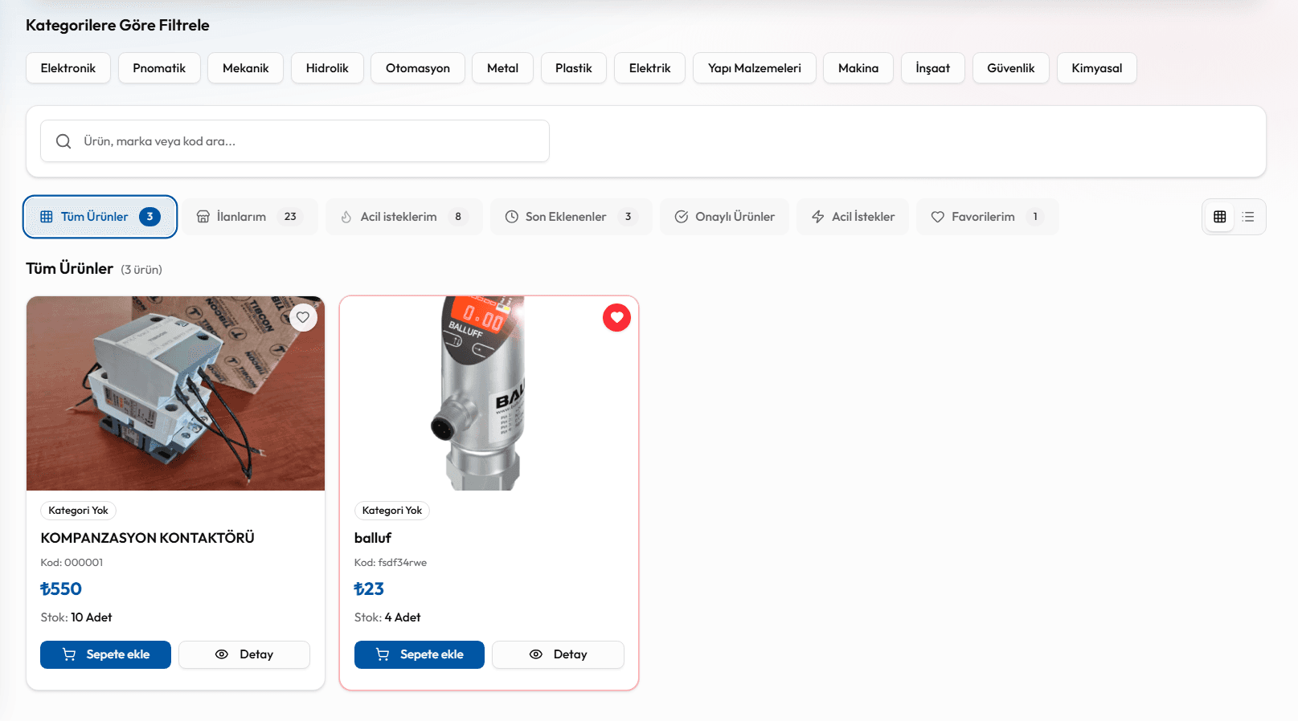The width and height of the screenshot is (1298, 721).
Task: Filter by Güvenlik category
Action: tap(1011, 68)
